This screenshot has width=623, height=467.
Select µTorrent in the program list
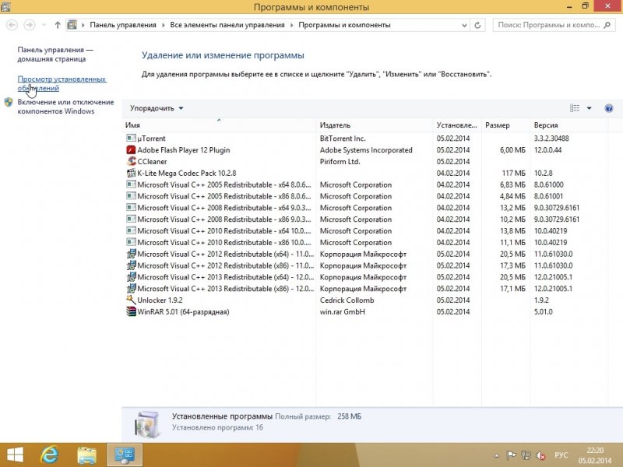click(x=151, y=139)
